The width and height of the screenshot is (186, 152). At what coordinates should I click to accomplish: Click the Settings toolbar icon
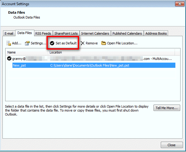coord(27,43)
